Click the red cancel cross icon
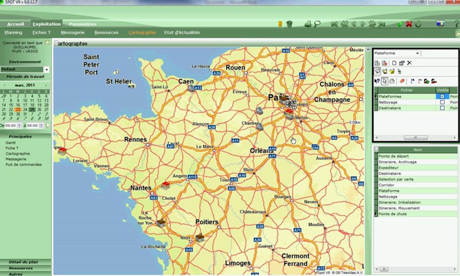This screenshot has height=276, width=460. pyautogui.click(x=409, y=24)
